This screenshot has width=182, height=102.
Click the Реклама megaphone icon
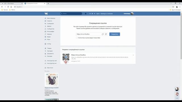coord(45,56)
